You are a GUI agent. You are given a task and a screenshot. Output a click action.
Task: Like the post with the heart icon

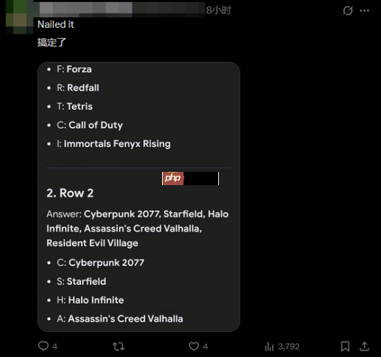pyautogui.click(x=194, y=347)
